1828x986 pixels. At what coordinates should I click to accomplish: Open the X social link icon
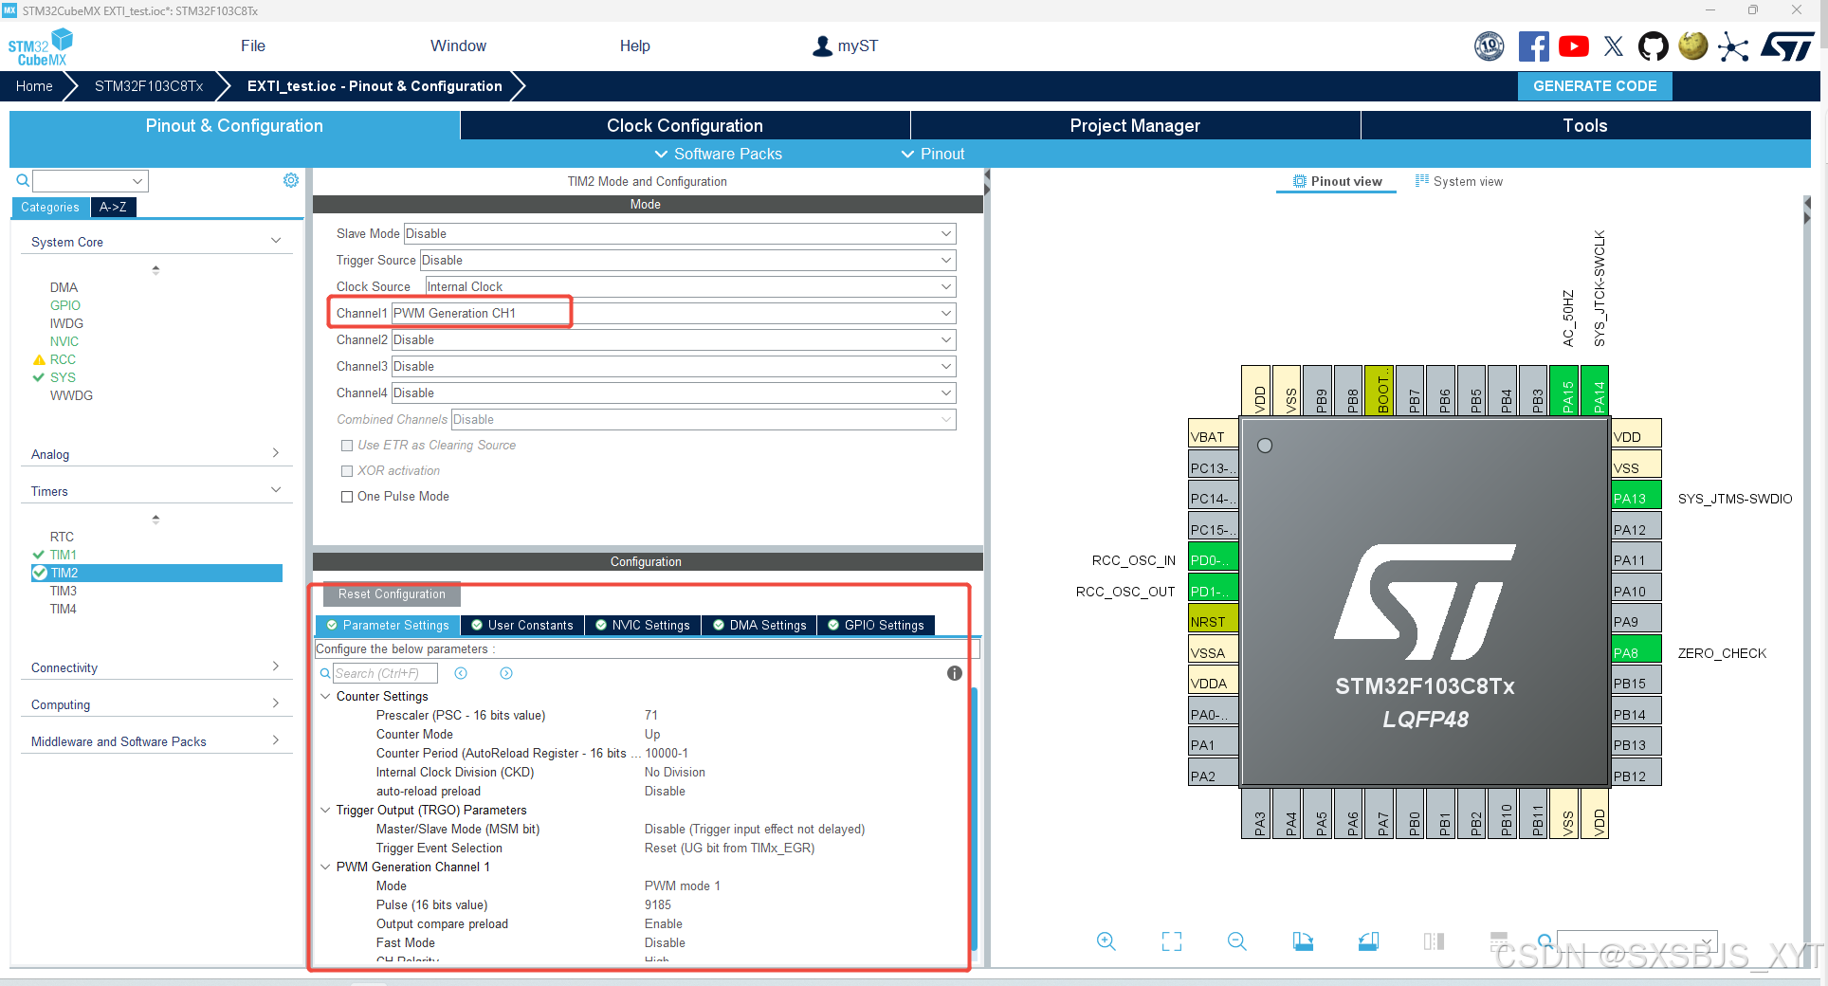pos(1614,46)
